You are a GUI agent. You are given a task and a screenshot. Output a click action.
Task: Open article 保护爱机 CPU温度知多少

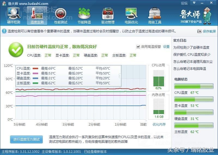pos(192,55)
